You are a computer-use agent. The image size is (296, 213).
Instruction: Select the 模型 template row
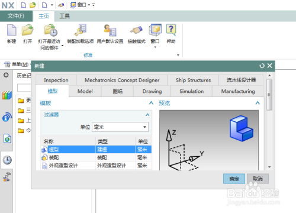(96, 149)
